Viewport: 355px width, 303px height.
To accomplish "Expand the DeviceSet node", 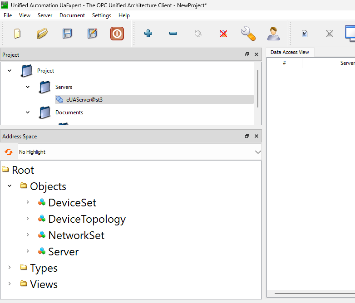I will pos(28,202).
